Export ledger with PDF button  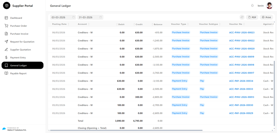[x=252, y=17]
